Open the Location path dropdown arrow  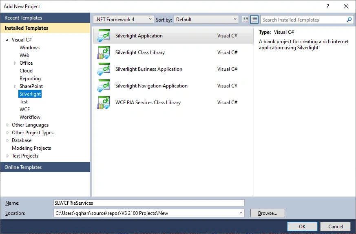click(x=241, y=213)
